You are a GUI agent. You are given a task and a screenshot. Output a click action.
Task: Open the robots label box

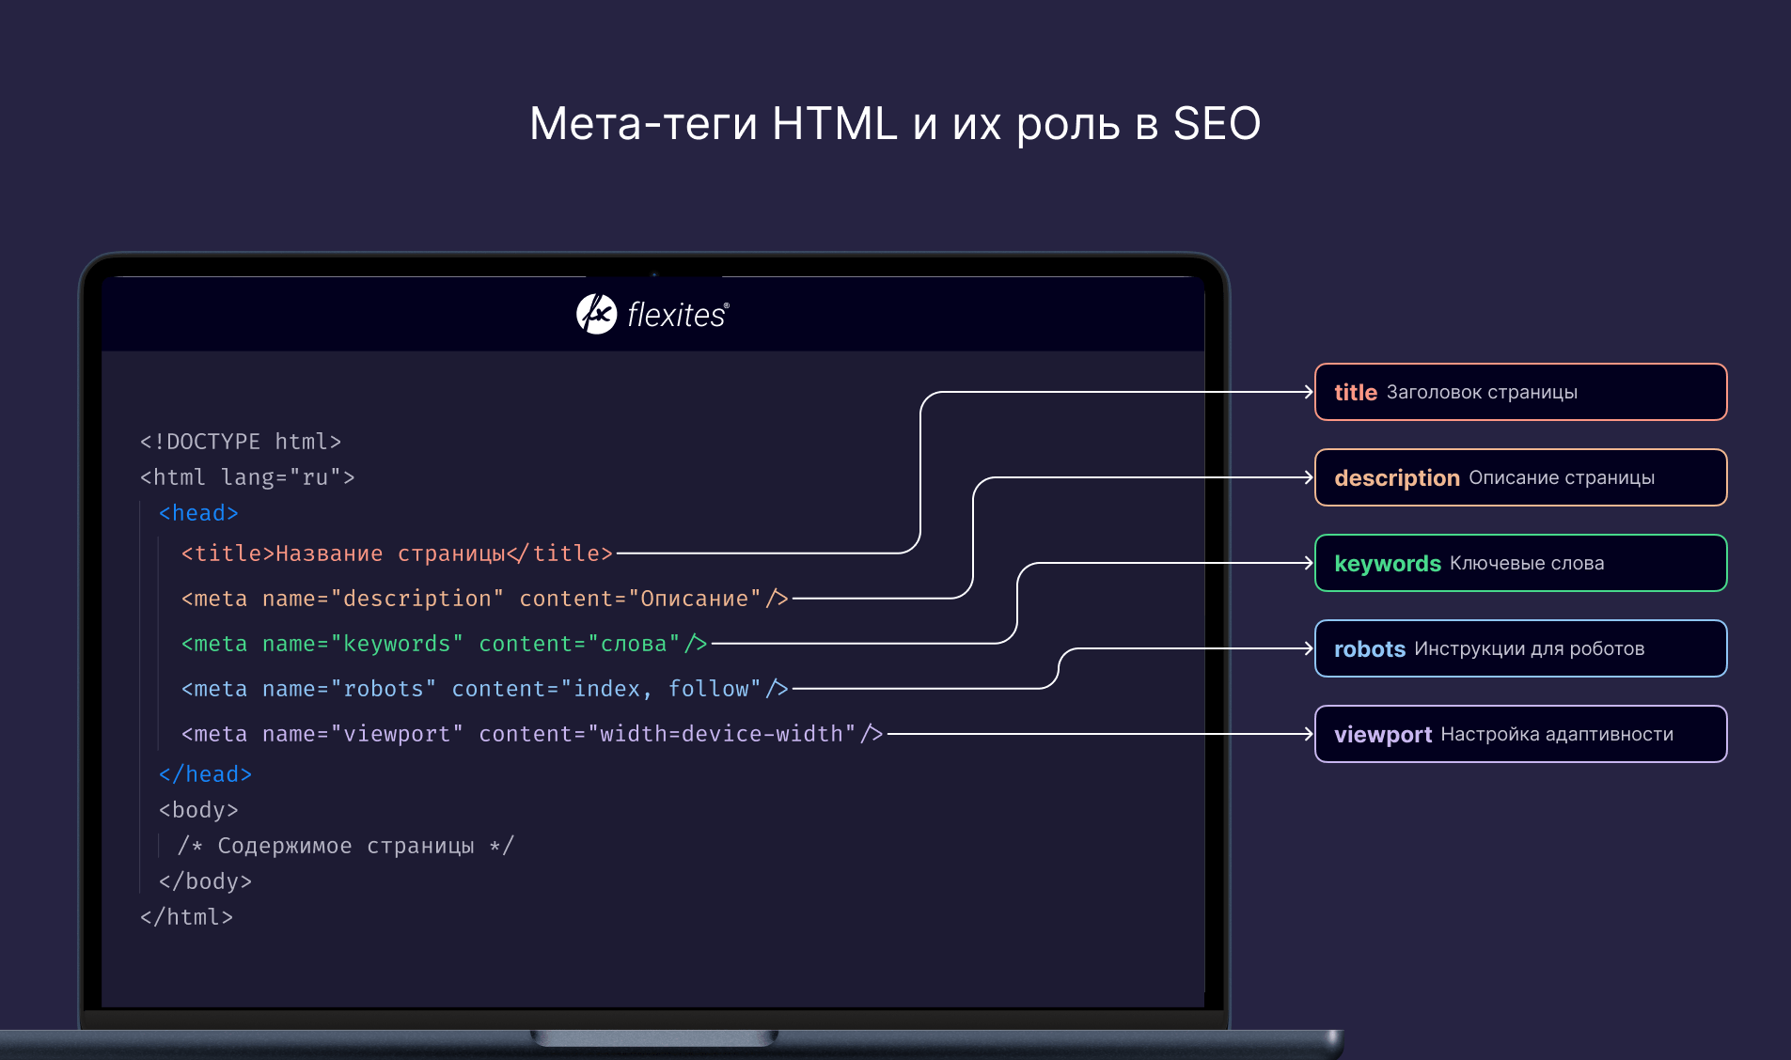pos(1520,648)
